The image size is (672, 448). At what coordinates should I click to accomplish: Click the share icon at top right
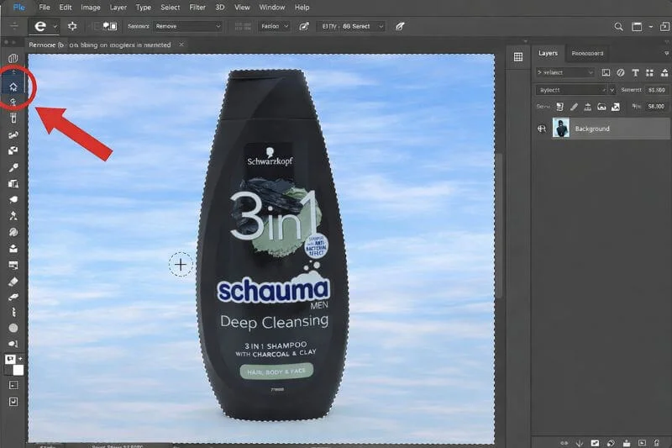pyautogui.click(x=664, y=27)
